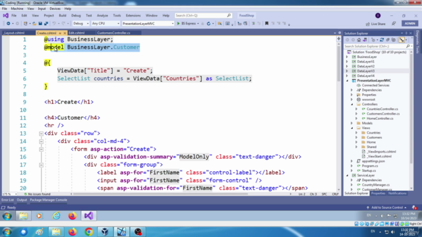Open the Extensions menu

tap(133, 16)
